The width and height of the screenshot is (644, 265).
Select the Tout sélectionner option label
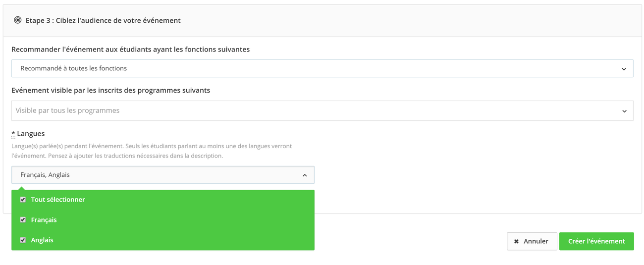click(58, 200)
